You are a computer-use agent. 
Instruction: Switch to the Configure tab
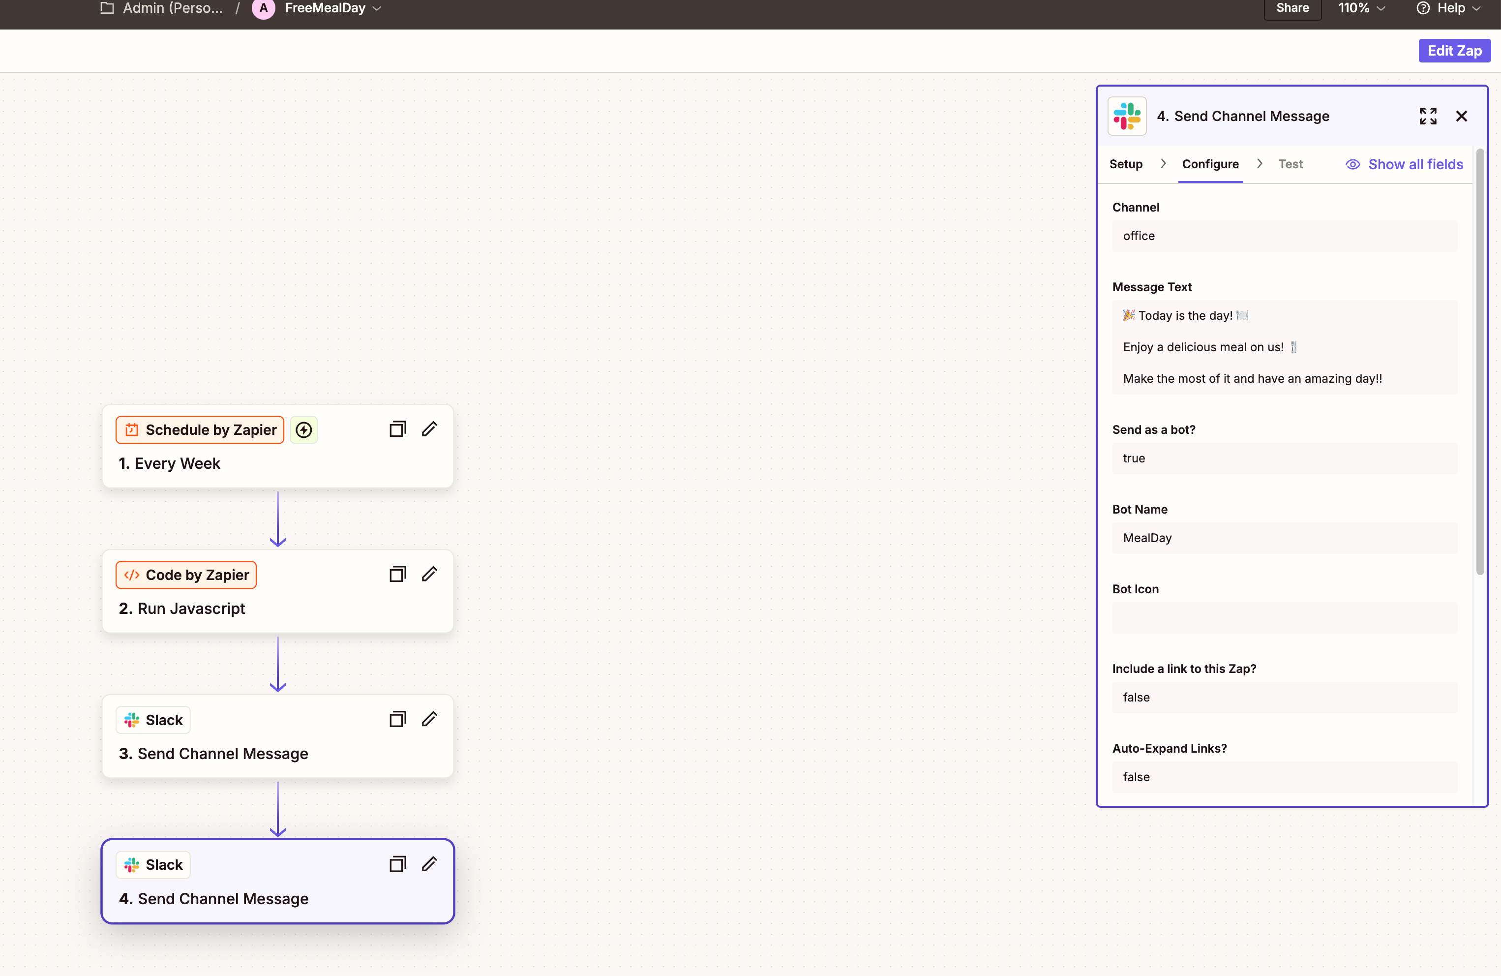(1210, 164)
